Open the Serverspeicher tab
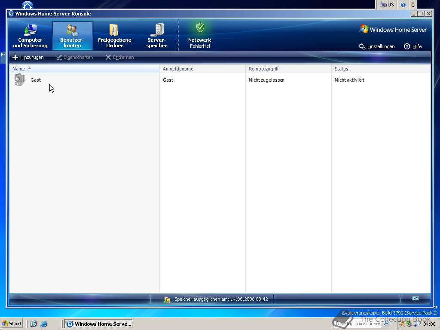 click(156, 36)
